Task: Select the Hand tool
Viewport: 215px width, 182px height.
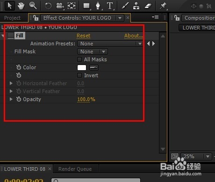Action: pyautogui.click(x=21, y=6)
